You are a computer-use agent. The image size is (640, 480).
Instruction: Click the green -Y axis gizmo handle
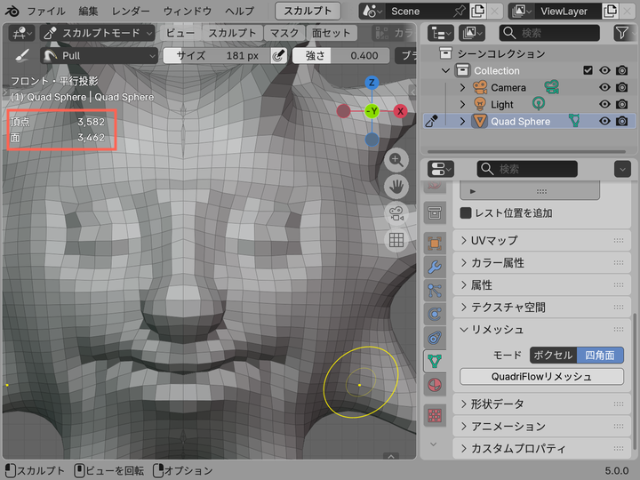click(x=372, y=111)
